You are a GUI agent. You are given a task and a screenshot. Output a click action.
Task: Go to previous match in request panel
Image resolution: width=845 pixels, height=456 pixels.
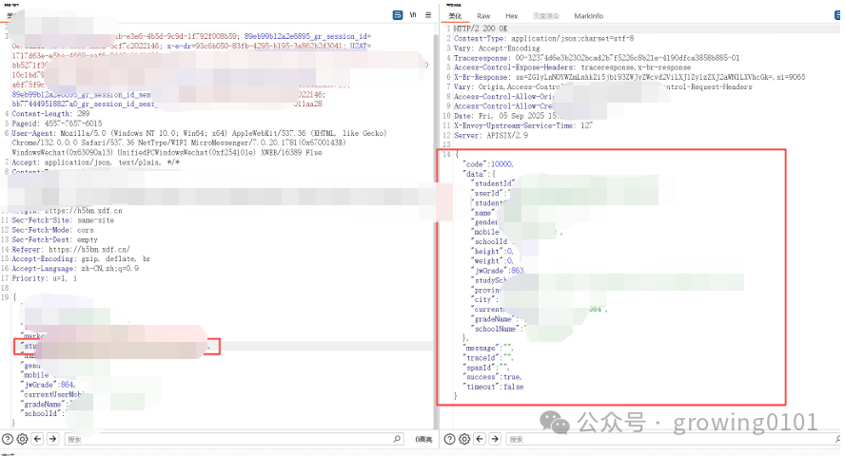click(37, 439)
